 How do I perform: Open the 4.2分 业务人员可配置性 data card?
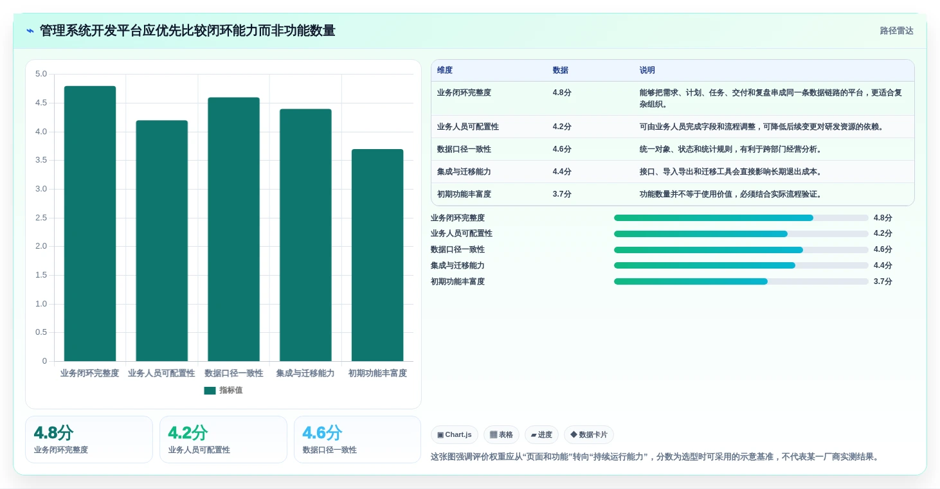(x=223, y=440)
